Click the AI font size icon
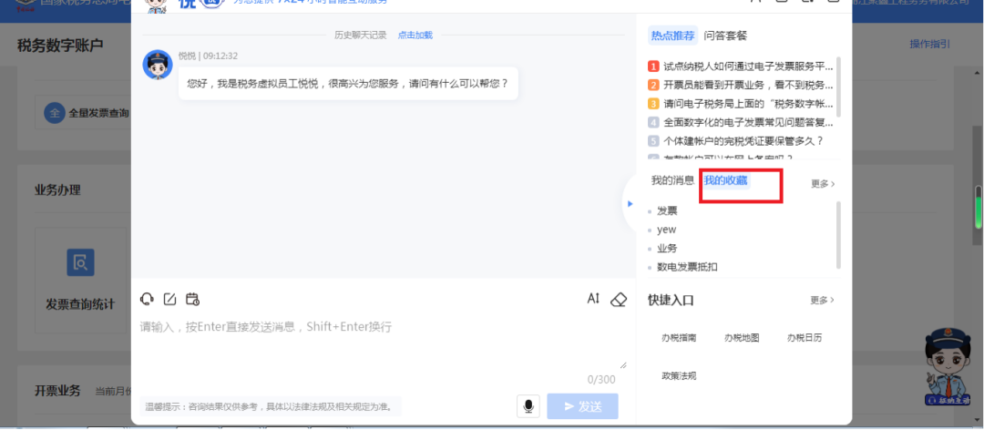The width and height of the screenshot is (984, 430). click(x=594, y=299)
